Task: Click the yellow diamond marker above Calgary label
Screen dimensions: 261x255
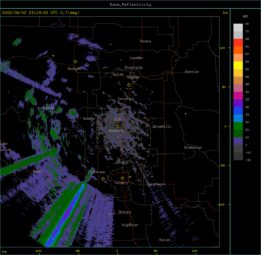Action: pyautogui.click(x=123, y=178)
